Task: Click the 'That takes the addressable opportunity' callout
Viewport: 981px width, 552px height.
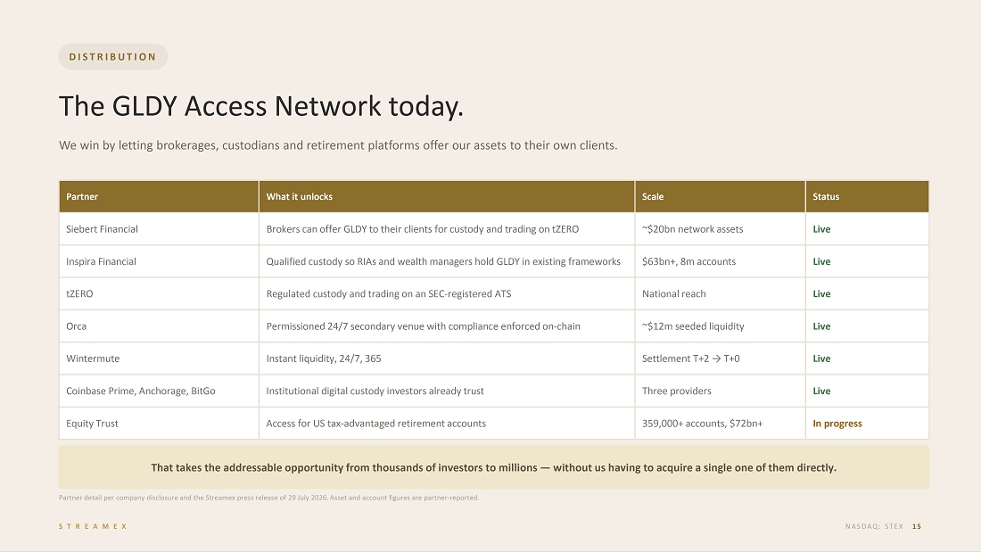Action: click(x=494, y=467)
